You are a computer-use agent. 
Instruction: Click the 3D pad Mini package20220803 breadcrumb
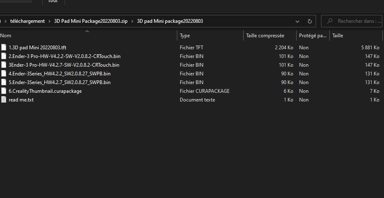[170, 21]
